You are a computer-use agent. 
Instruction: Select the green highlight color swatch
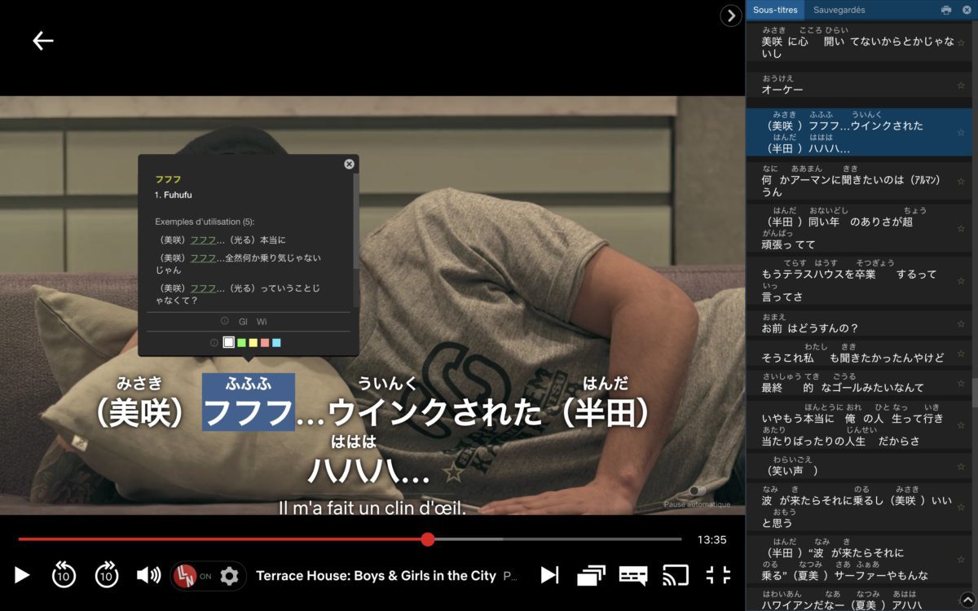[242, 342]
